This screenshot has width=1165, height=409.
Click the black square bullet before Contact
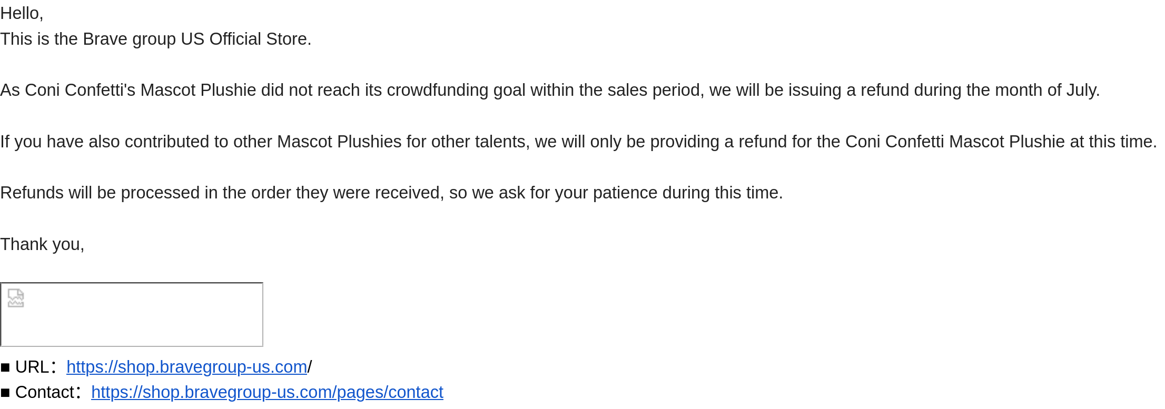click(x=5, y=393)
